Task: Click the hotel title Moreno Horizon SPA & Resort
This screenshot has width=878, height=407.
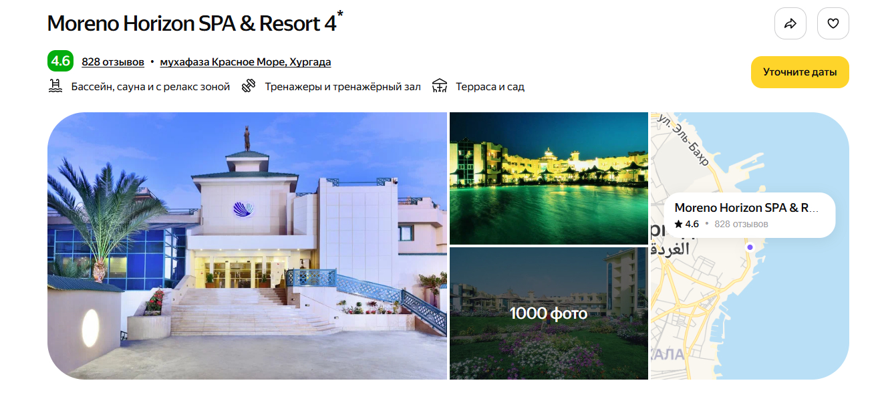Action: 192,23
